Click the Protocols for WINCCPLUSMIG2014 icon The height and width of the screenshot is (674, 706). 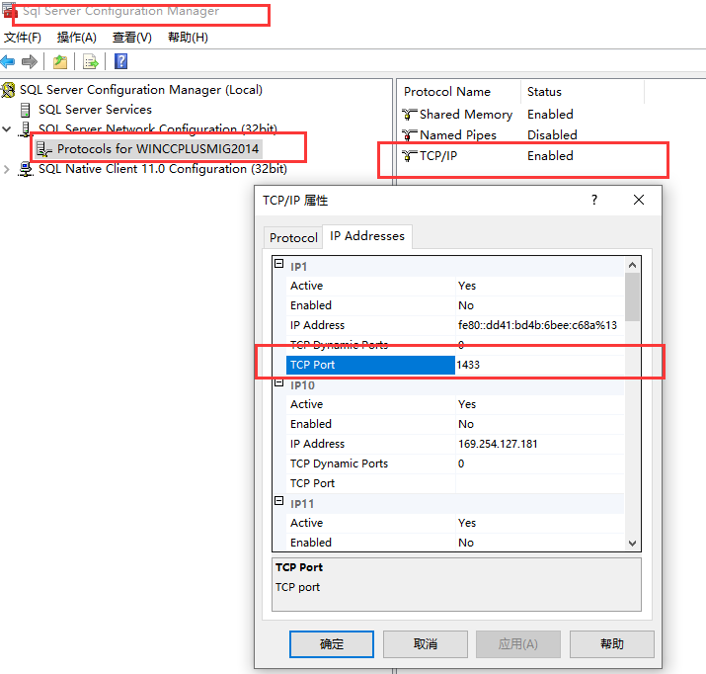click(44, 149)
